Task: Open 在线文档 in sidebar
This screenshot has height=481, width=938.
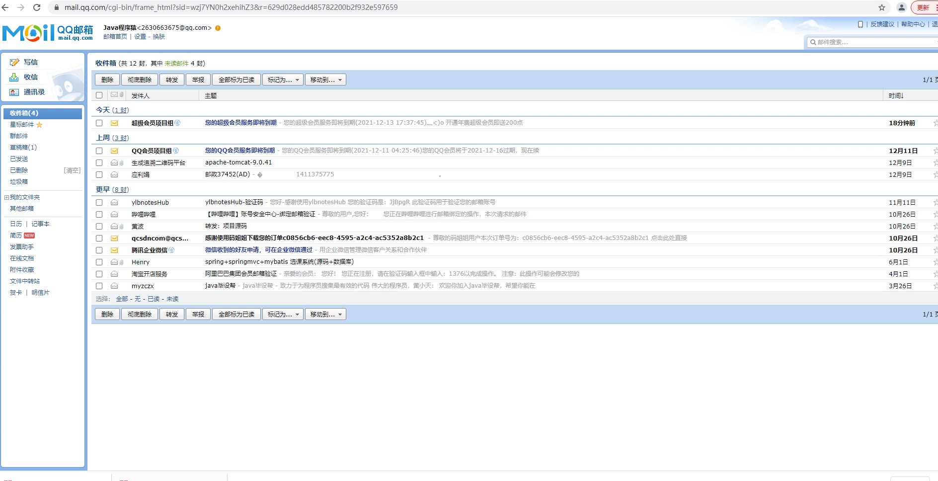Action: (x=22, y=258)
